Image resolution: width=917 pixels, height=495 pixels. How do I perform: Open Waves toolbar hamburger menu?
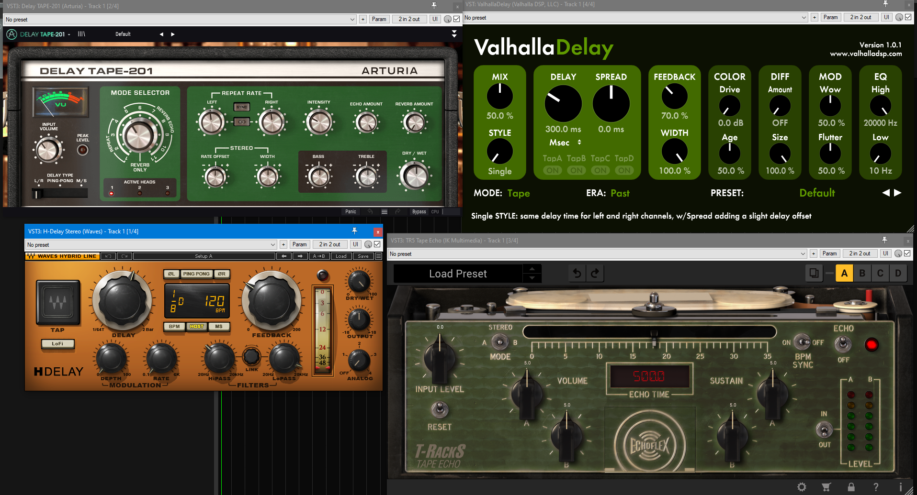(x=378, y=256)
